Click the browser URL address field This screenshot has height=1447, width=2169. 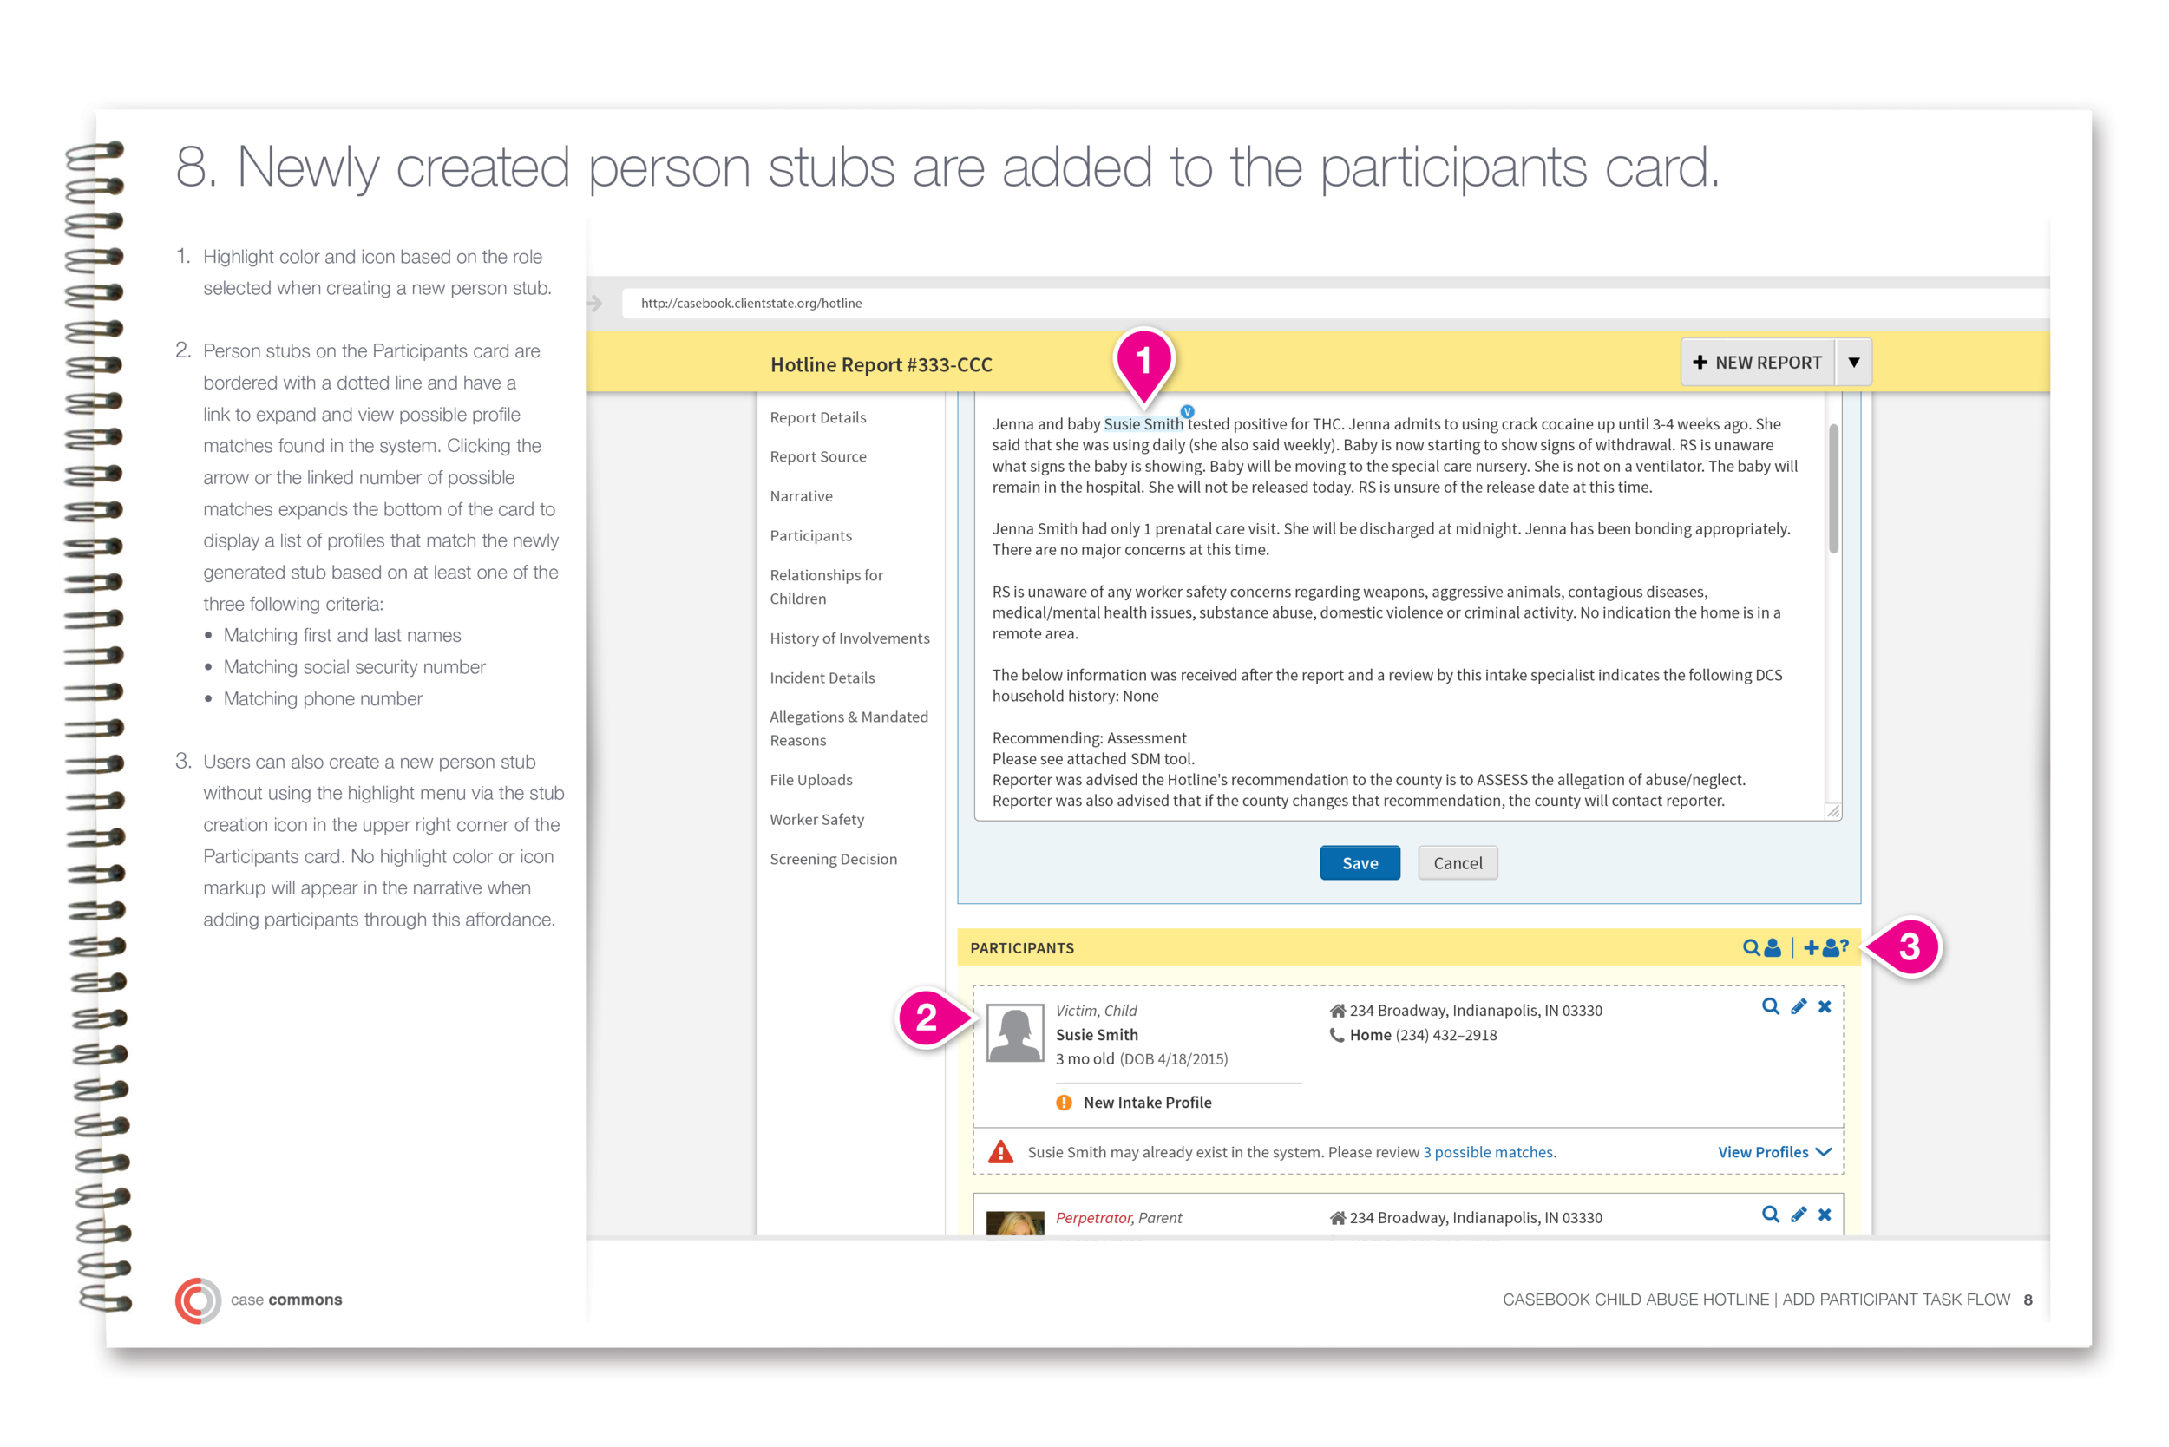tap(1334, 303)
